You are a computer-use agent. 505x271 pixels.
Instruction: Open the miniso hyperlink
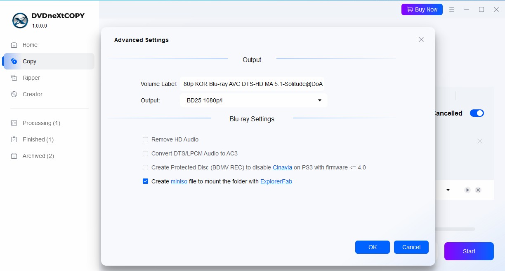tap(179, 181)
